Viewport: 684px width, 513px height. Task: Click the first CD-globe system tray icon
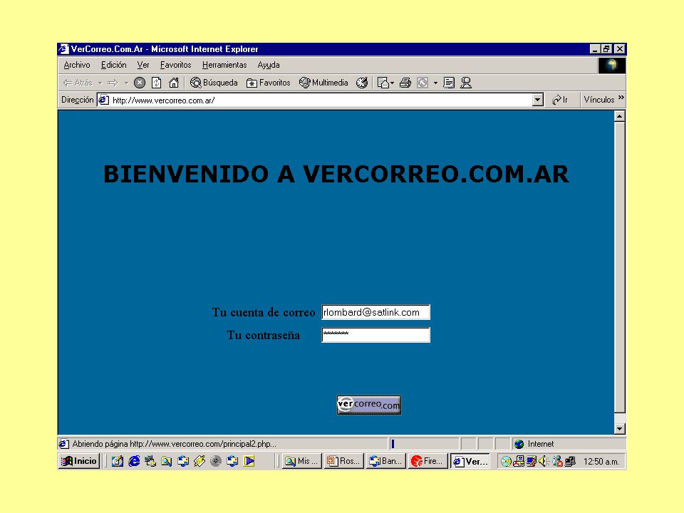point(506,461)
